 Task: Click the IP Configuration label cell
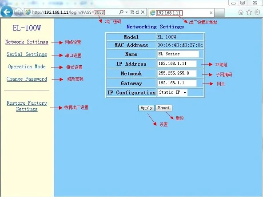131,92
